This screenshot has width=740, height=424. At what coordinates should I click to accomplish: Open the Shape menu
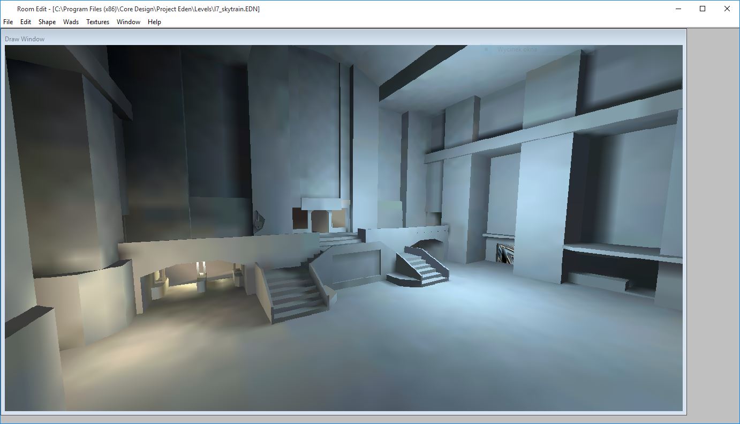click(47, 22)
